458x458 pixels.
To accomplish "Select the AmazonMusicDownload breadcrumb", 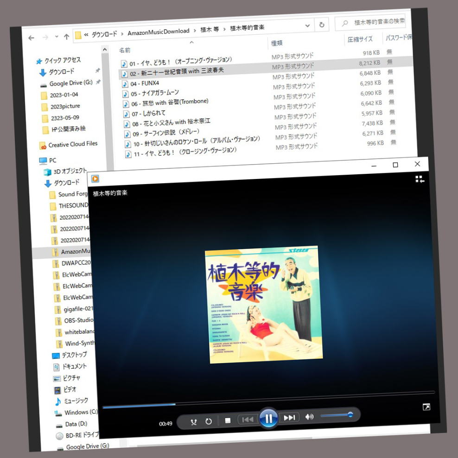I will [x=159, y=32].
